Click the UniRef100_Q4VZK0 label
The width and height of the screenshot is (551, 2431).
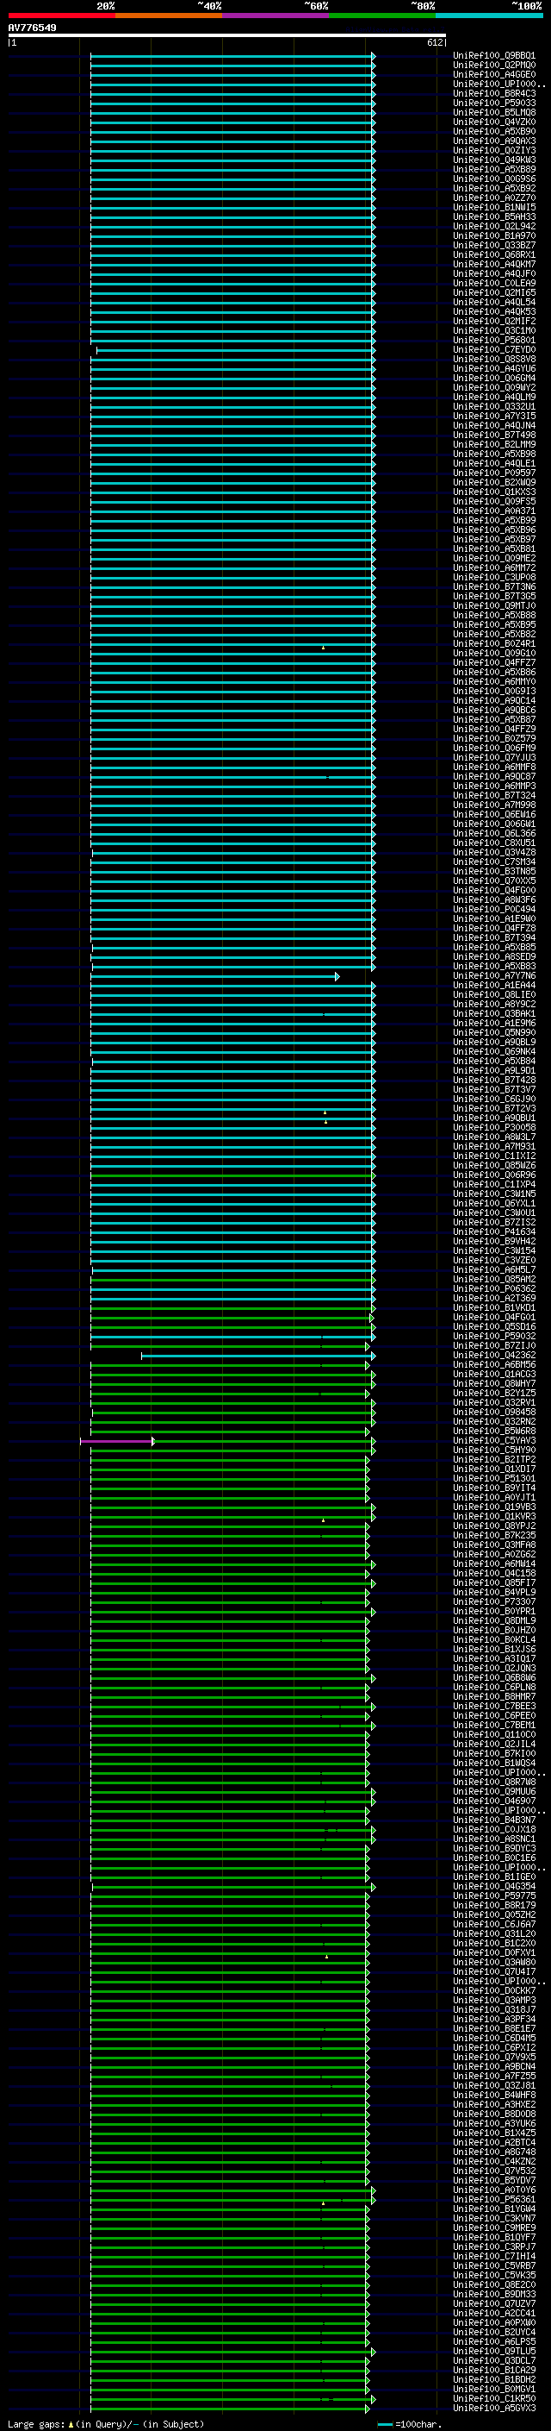pos(494,122)
